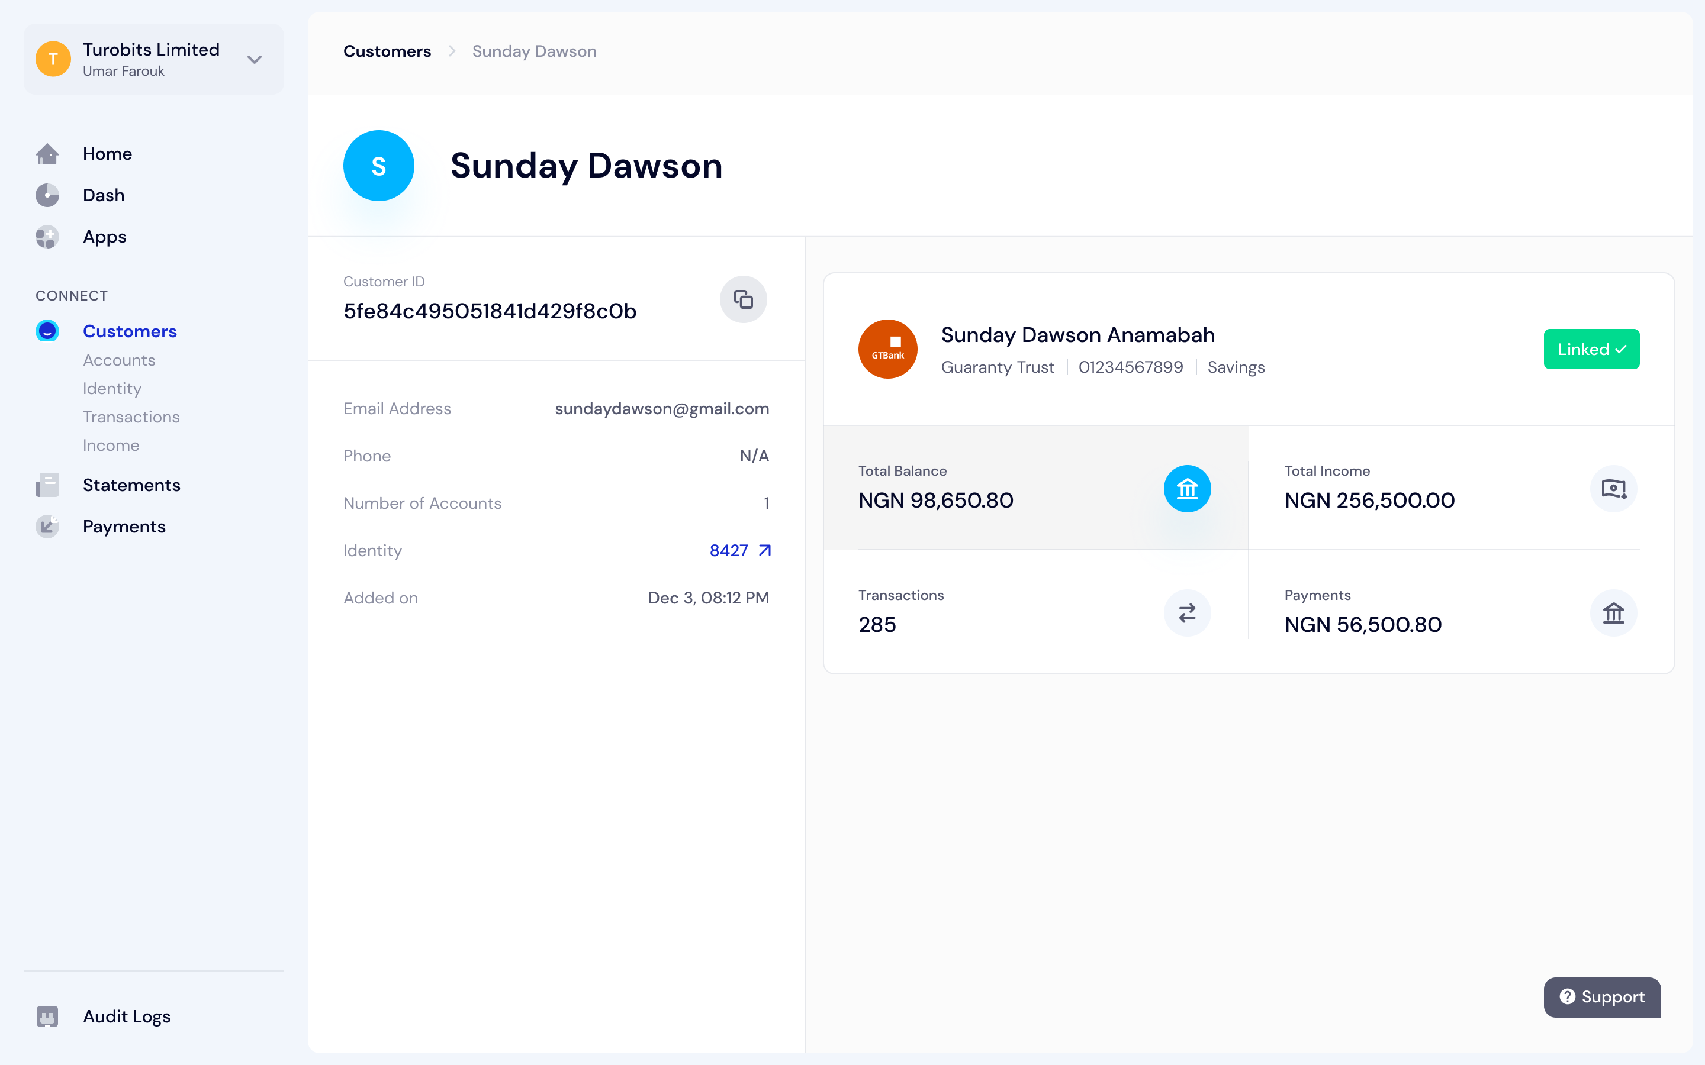Select the Accounts sidebar item

pos(119,360)
